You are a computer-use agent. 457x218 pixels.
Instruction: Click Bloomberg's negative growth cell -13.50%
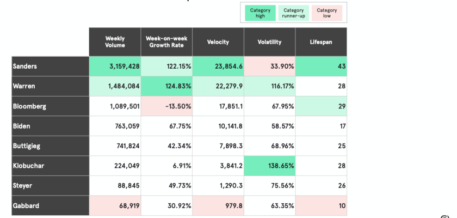166,106
